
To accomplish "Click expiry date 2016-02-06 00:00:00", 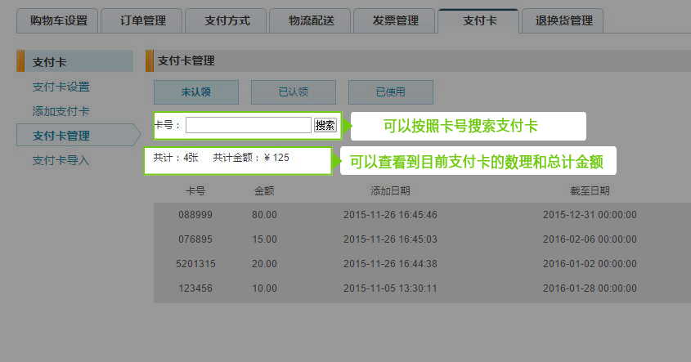I will pos(590,239).
